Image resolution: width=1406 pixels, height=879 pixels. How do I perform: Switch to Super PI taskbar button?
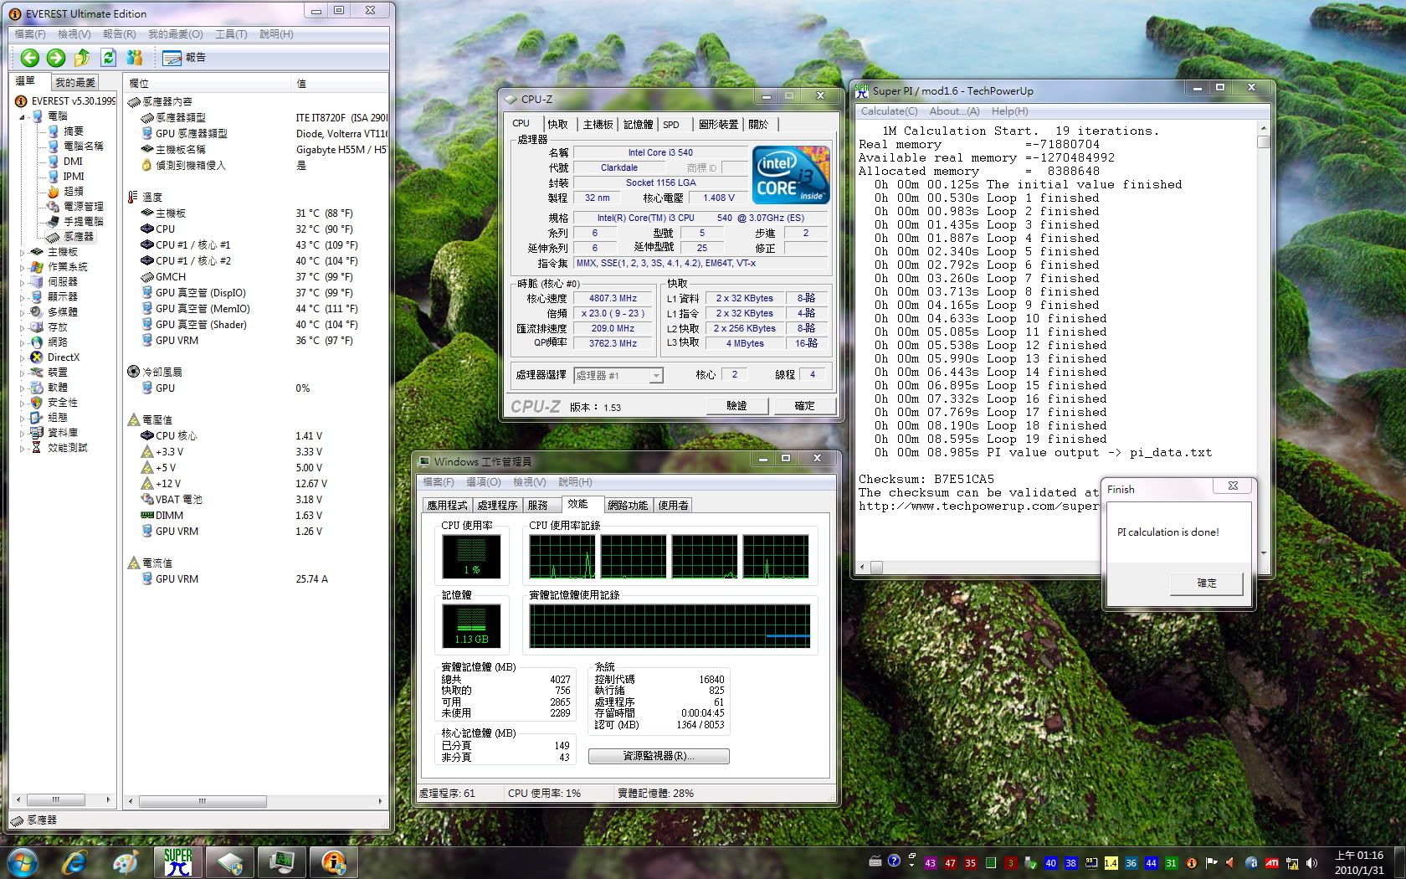point(177,862)
